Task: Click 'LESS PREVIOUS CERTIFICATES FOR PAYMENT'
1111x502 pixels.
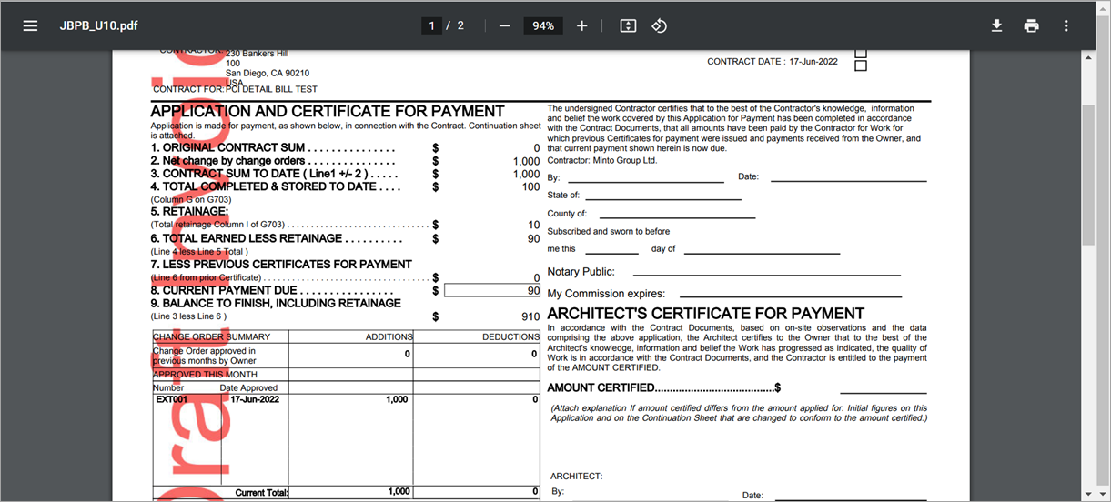Action: (281, 265)
